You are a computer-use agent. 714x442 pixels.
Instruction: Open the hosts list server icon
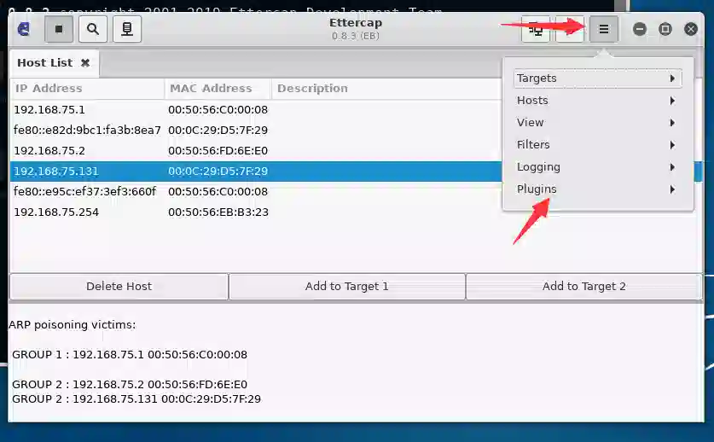pyautogui.click(x=127, y=29)
